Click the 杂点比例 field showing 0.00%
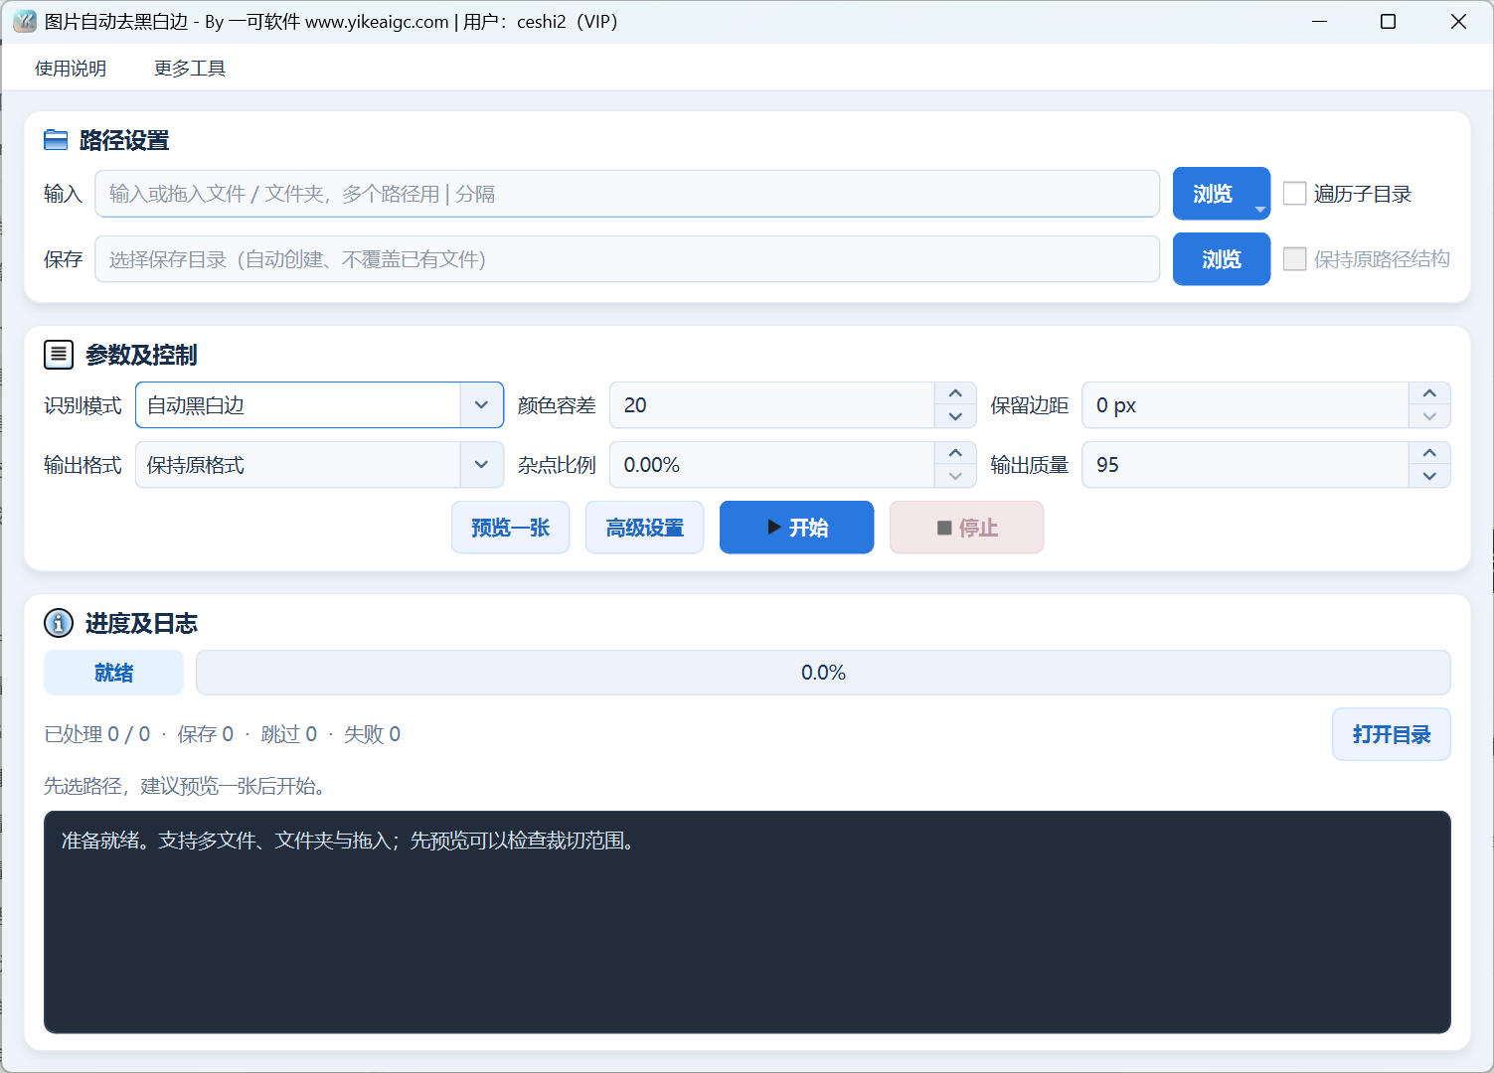The height and width of the screenshot is (1073, 1494). 772,465
